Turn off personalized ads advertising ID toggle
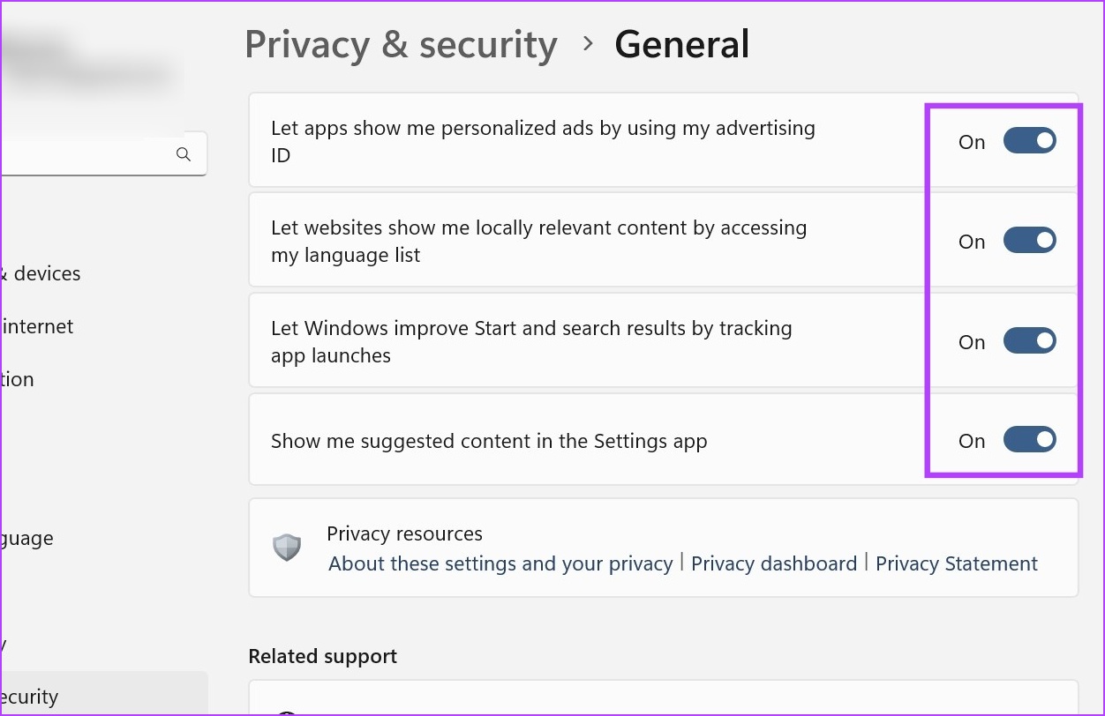This screenshot has width=1105, height=716. (1029, 141)
